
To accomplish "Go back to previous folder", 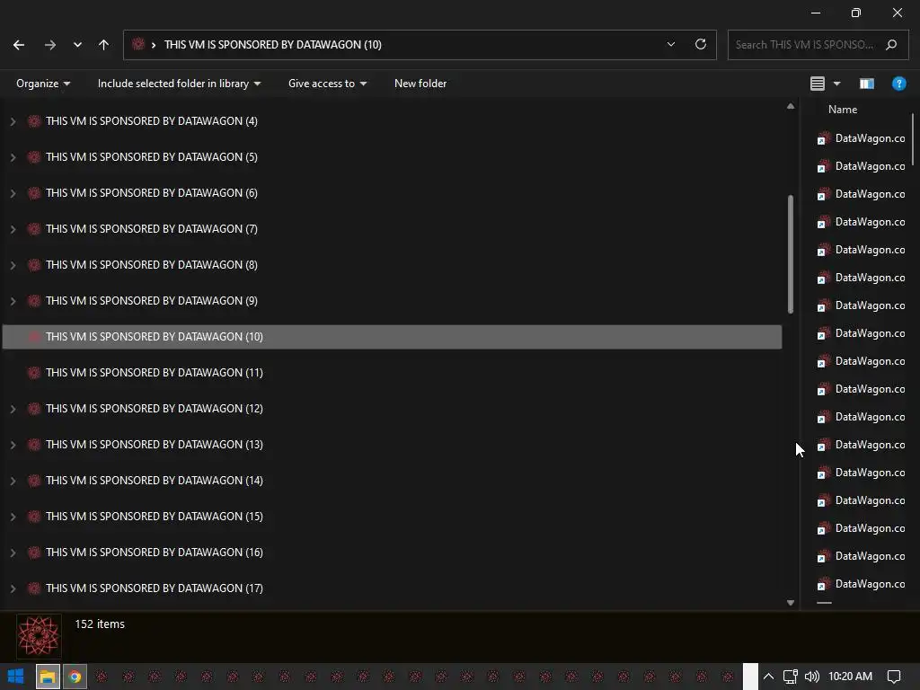I will pos(19,45).
